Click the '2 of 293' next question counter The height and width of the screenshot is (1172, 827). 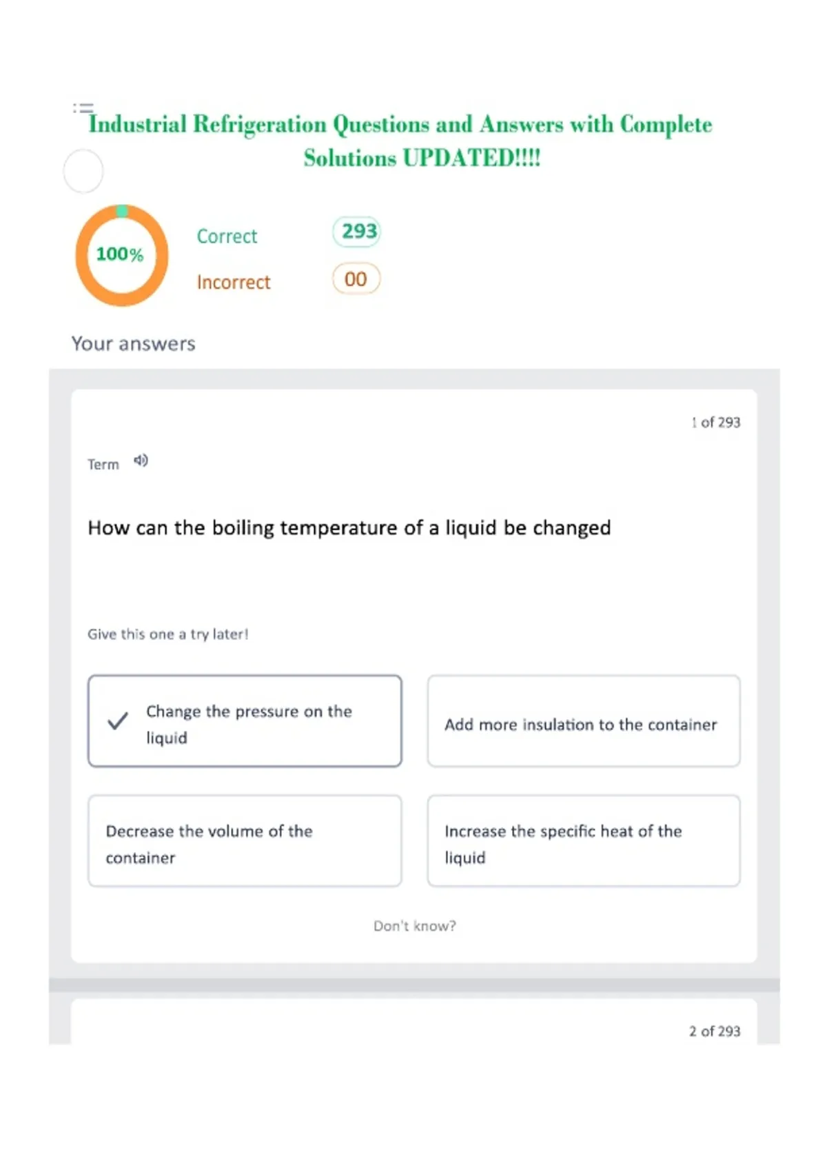(715, 1031)
